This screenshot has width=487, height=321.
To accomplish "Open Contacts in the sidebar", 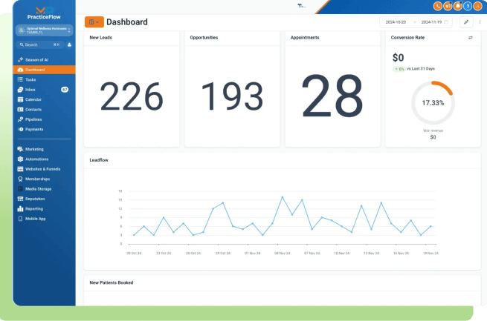I will pyautogui.click(x=44, y=109).
